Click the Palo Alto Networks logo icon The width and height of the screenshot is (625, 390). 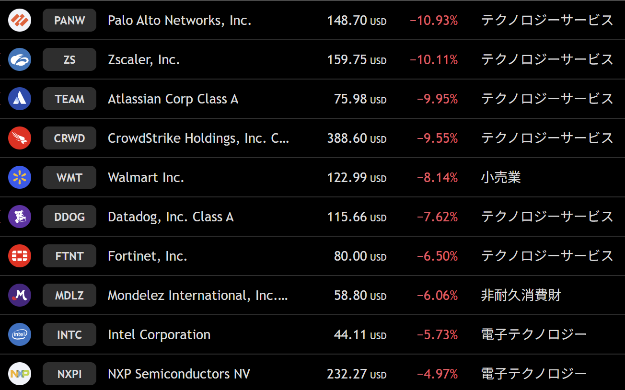[x=20, y=21]
